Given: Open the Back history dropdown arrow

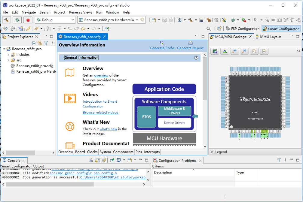Looking at the screenshot, I should tap(88, 29).
